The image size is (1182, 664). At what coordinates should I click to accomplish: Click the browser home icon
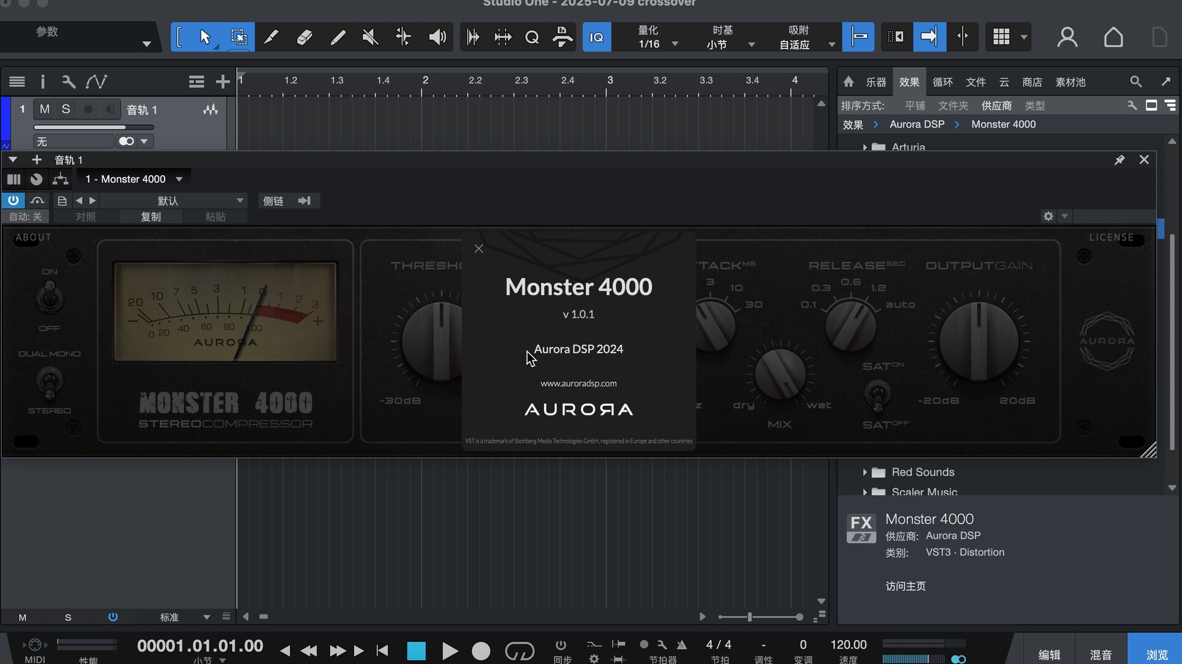pyautogui.click(x=848, y=82)
